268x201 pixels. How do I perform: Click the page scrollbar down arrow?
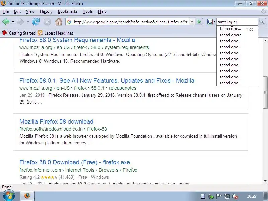[x=265, y=181]
